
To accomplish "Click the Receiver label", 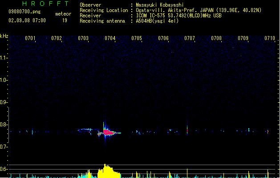I will coord(90,16).
